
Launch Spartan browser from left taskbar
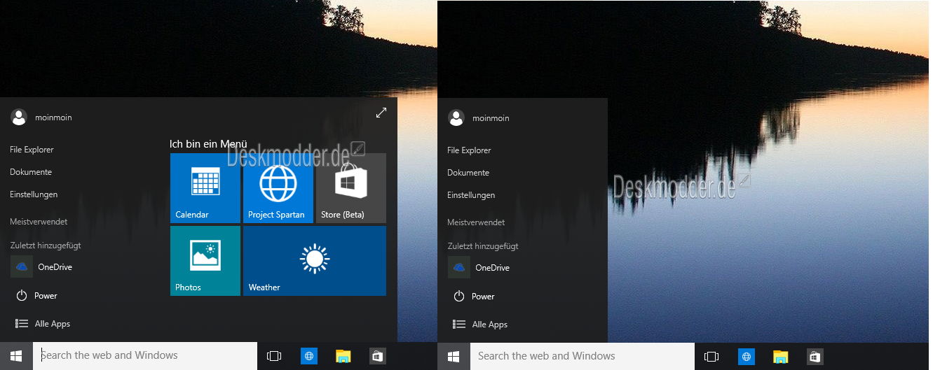(309, 356)
